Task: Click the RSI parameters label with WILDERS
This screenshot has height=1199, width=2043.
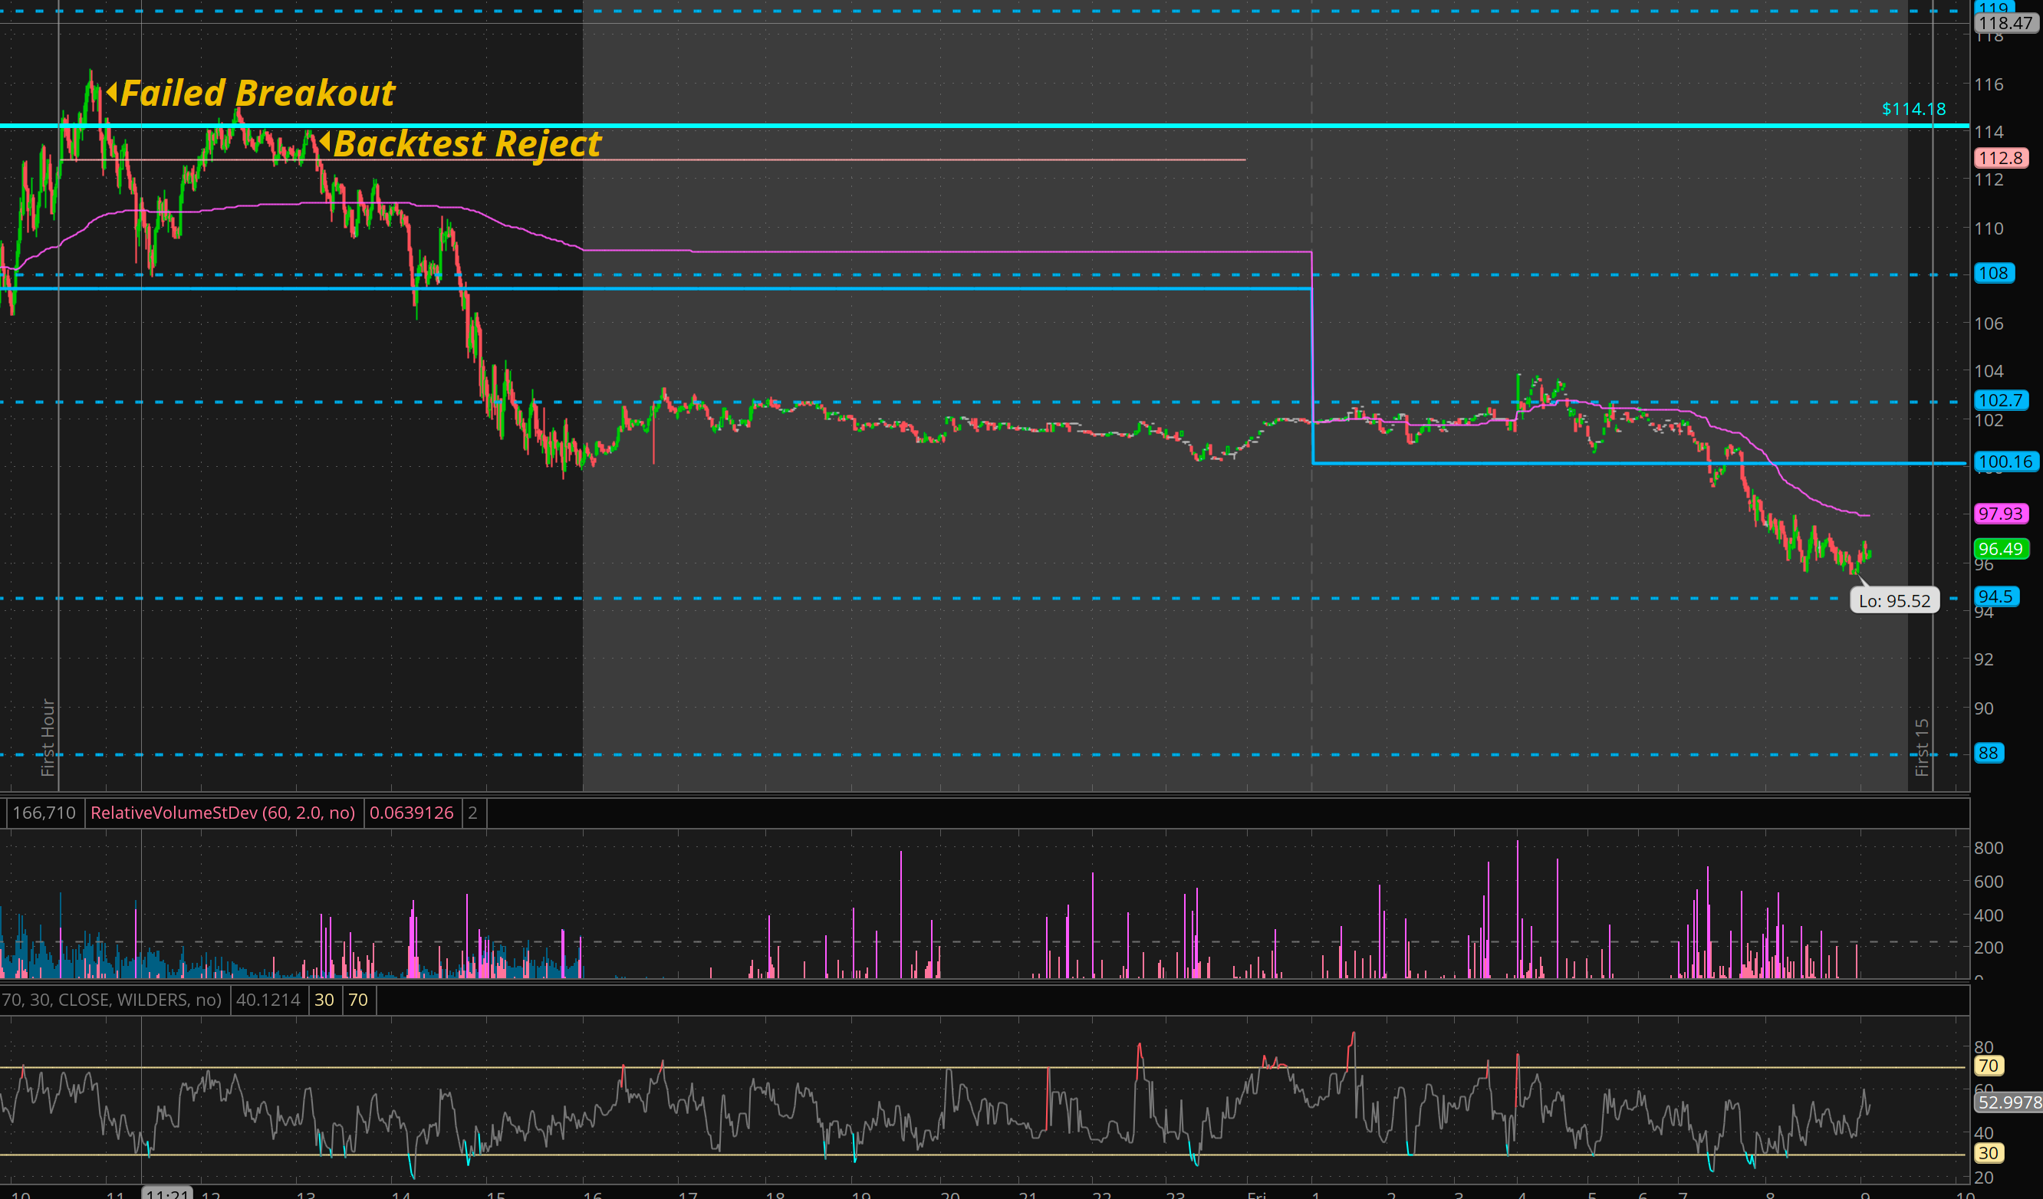Action: 112,1000
